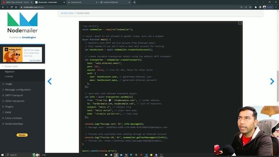The image size is (279, 157).
Task: Click the Adobe Stock advertisement
Action: [22, 54]
